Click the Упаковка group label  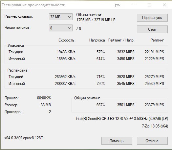click(15, 45)
